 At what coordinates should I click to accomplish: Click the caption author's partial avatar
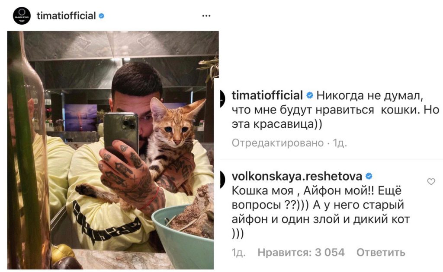(x=223, y=99)
